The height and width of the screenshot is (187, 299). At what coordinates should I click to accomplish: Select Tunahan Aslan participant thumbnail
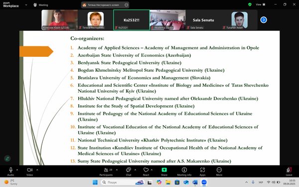[240, 20]
